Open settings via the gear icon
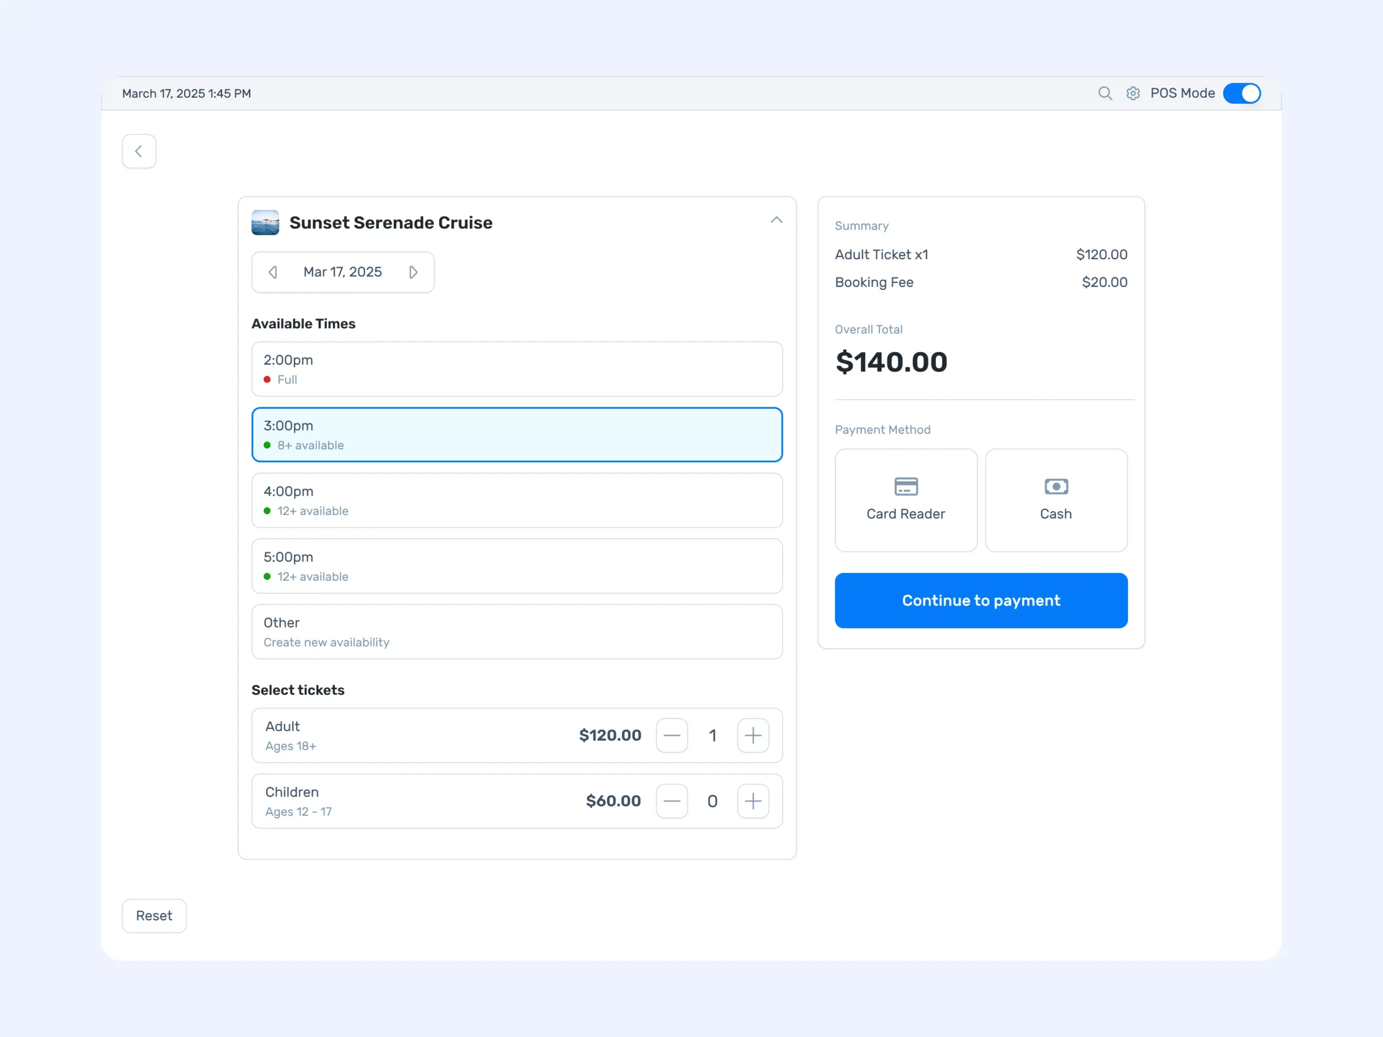 coord(1133,93)
